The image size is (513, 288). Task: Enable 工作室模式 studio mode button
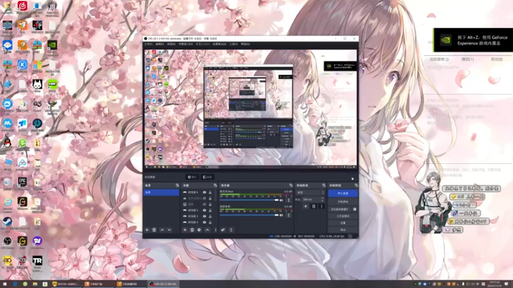[x=343, y=216]
